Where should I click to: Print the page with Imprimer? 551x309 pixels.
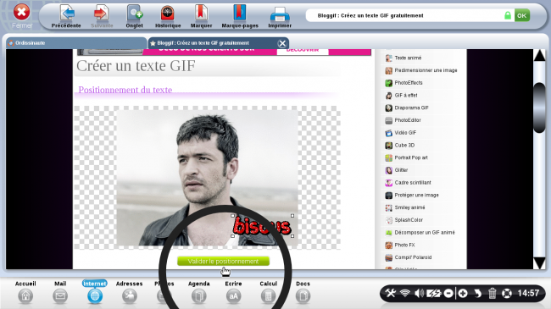(x=280, y=14)
